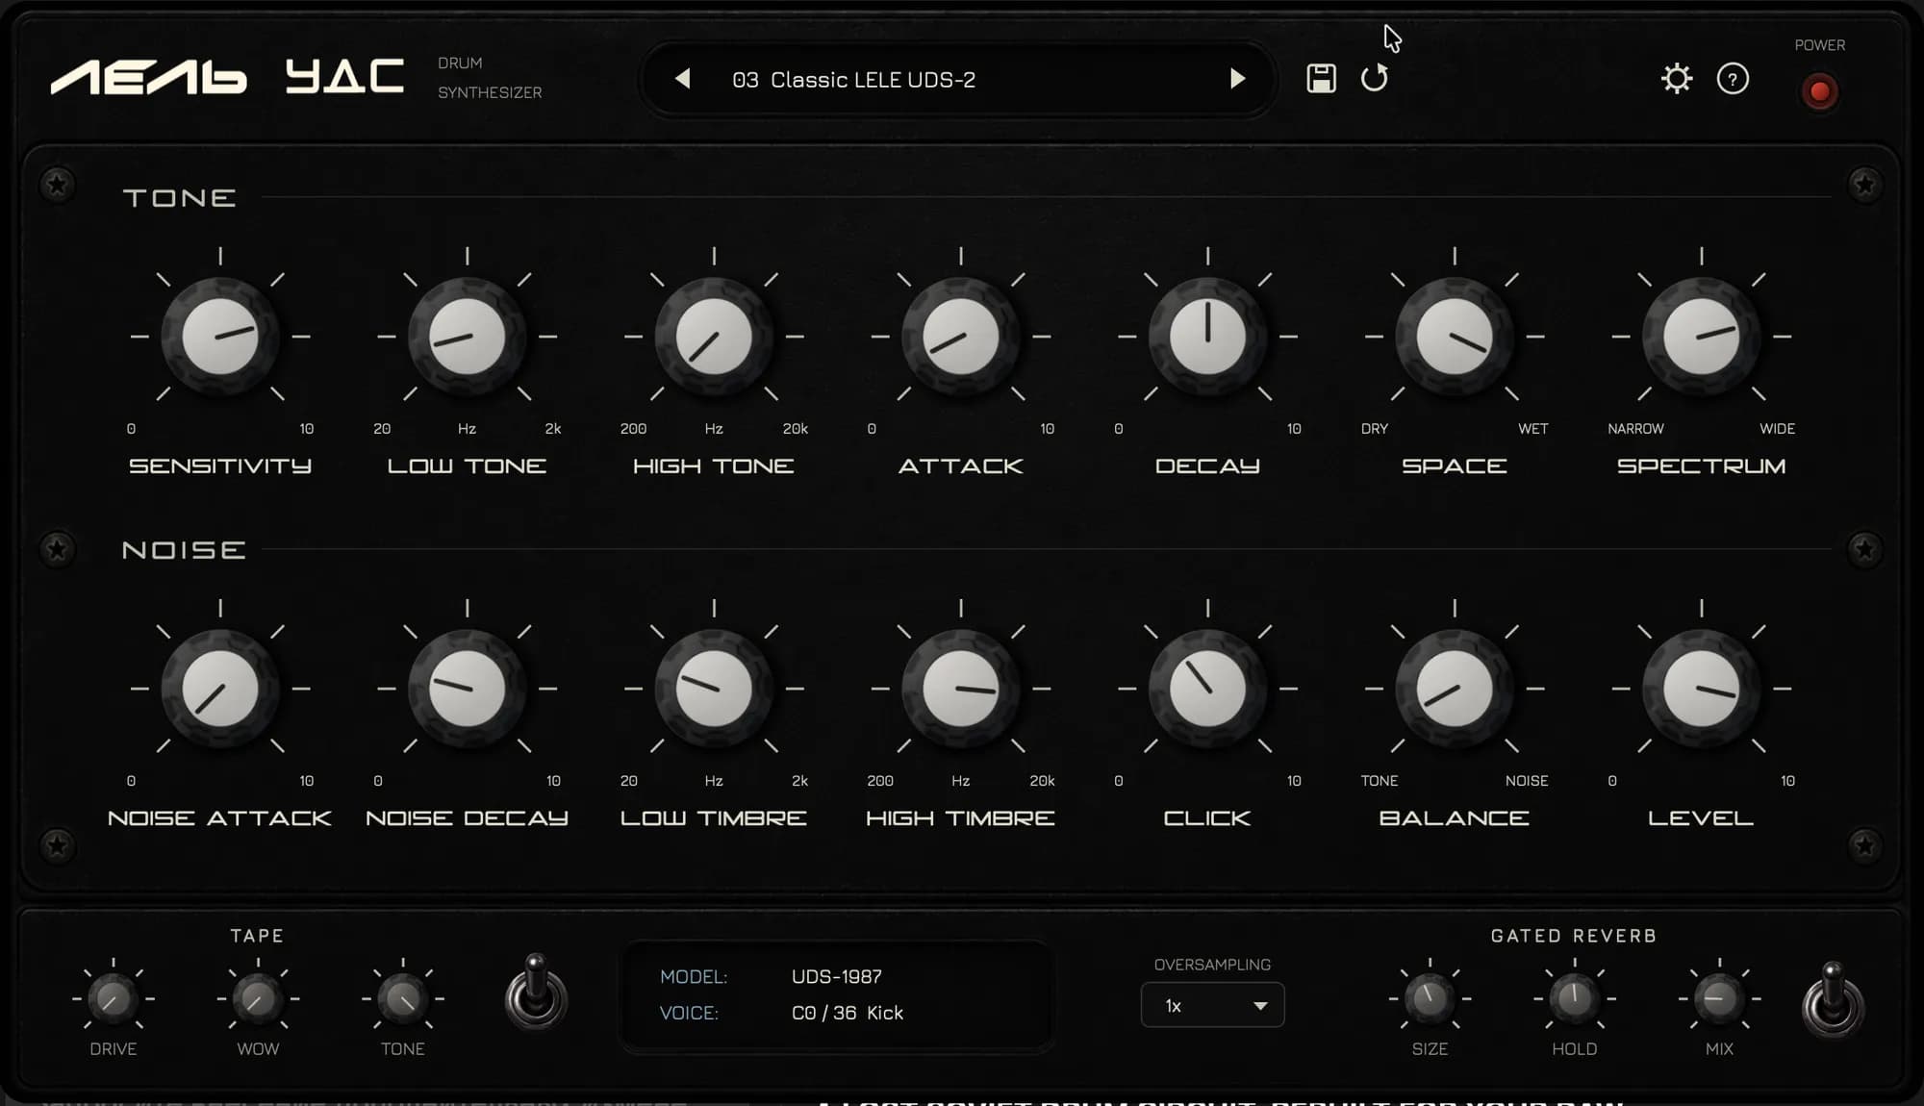Click the ATTACK knob in Tone section
The image size is (1924, 1106).
[x=961, y=337]
